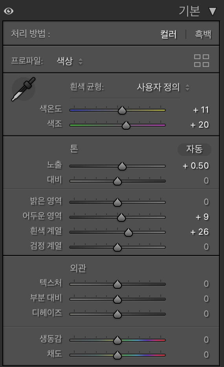Collapse the 기본 panel with the triangle
Screen dimensions: 224x367
[213, 11]
